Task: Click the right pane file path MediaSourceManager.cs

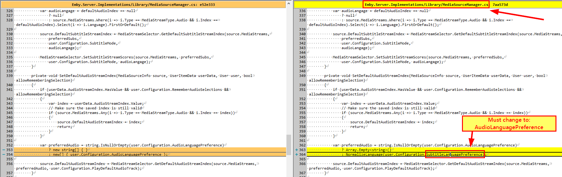Action: click(x=426, y=5)
